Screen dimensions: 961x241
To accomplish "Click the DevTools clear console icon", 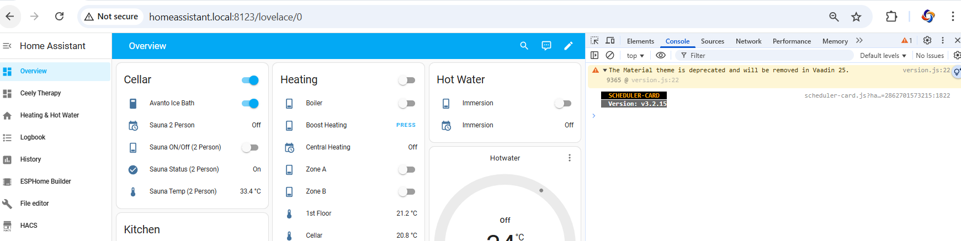I will (x=610, y=55).
